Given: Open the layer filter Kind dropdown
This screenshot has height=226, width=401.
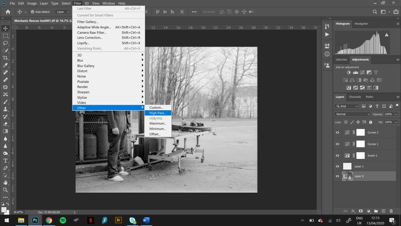Looking at the screenshot, I should coord(347,106).
